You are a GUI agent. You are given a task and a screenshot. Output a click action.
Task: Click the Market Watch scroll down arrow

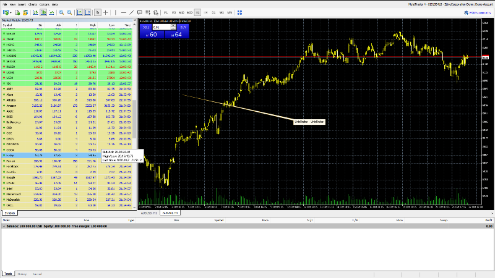pos(134,208)
